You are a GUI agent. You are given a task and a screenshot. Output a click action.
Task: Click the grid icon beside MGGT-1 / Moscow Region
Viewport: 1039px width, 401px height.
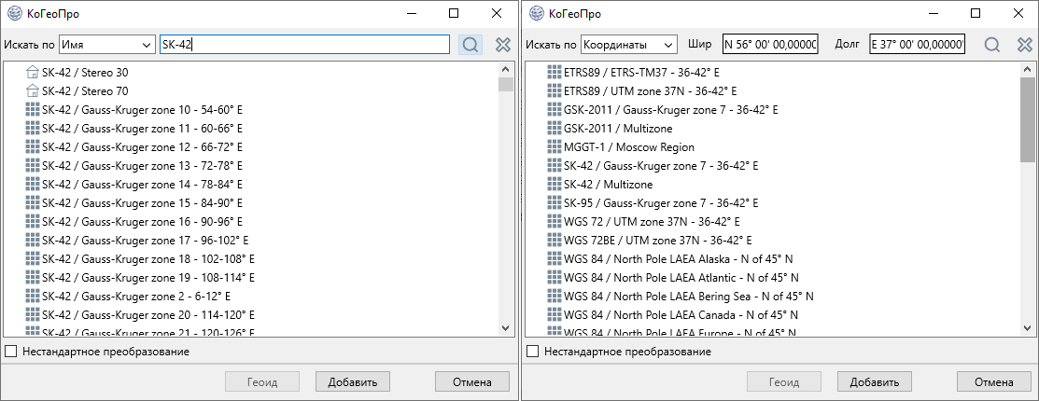tap(555, 147)
